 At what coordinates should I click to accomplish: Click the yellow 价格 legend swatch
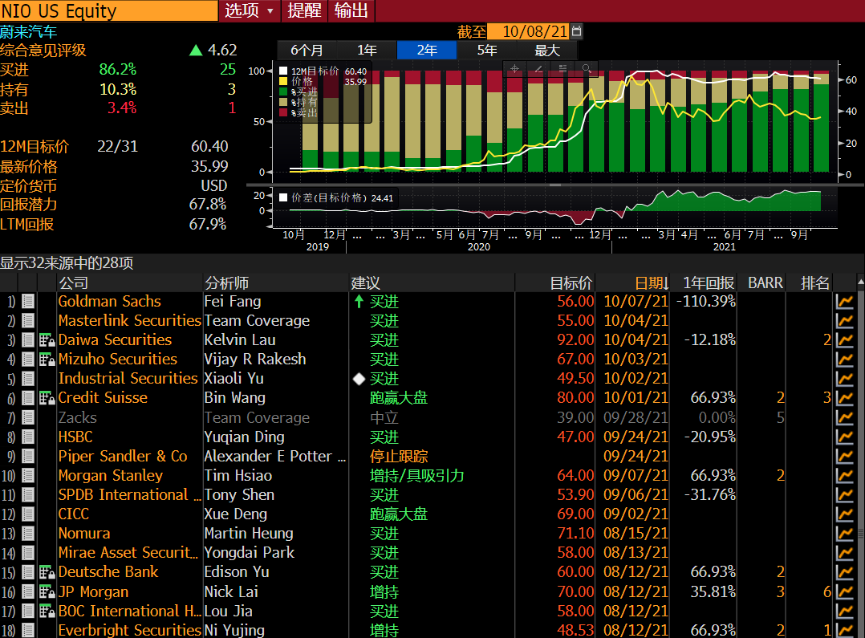(283, 81)
